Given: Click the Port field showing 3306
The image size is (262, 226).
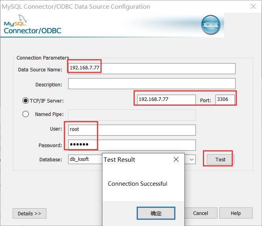Looking at the screenshot, I should tap(225, 100).
